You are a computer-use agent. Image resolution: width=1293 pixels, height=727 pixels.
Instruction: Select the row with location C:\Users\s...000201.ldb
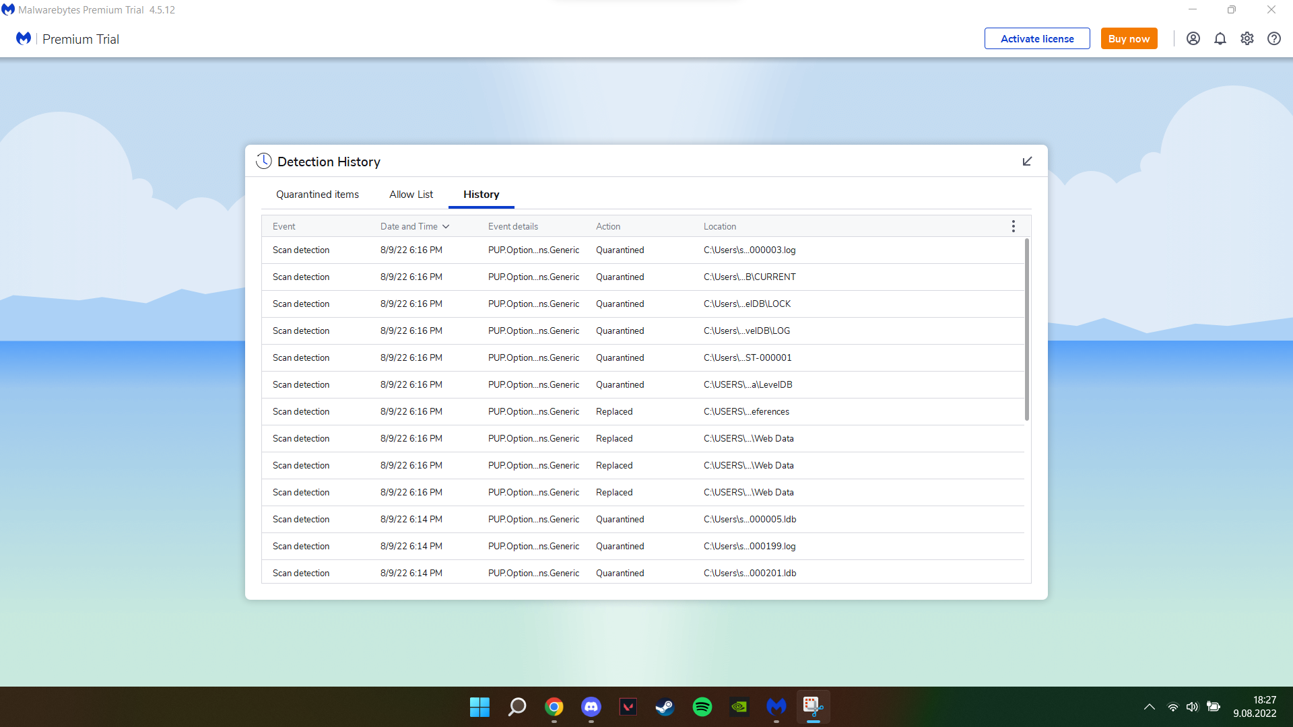click(643, 572)
